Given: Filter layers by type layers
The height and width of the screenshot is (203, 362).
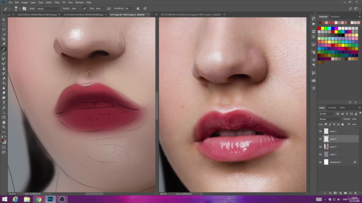Looking at the screenshot, I should [347, 114].
